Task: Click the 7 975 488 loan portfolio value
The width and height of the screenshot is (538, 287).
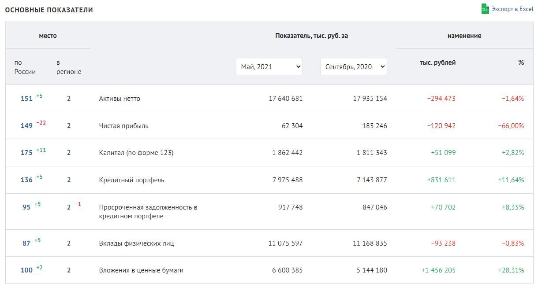Action: point(288,180)
